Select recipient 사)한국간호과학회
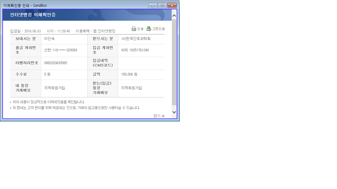Viewport: 337px width, 189px height. pyautogui.click(x=136, y=38)
